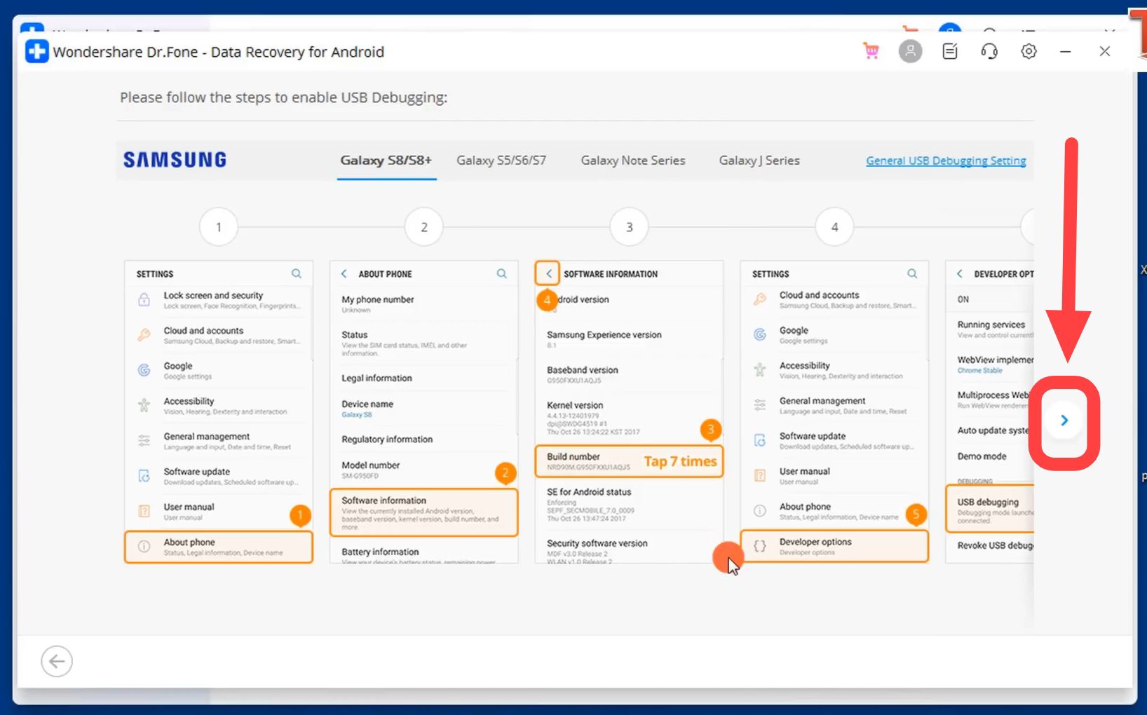1147x715 pixels.
Task: Switch to Galaxy J Series tab
Action: (759, 161)
